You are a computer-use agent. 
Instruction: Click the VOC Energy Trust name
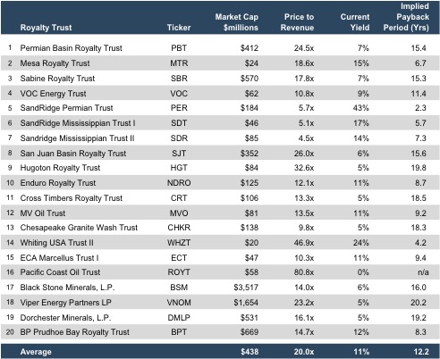point(53,94)
